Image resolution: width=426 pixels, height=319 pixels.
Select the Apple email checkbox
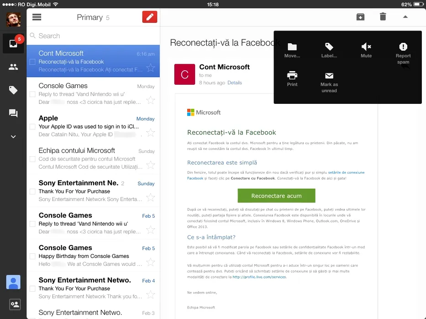pyautogui.click(x=32, y=127)
